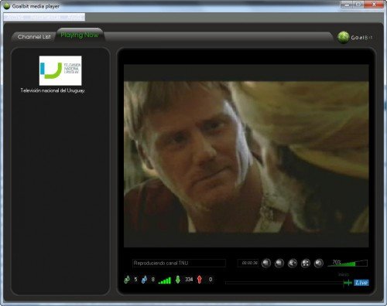Open the Televisión nacional del Uruguay channel thumbnail
The height and width of the screenshot is (306, 387).
pyautogui.click(x=60, y=70)
